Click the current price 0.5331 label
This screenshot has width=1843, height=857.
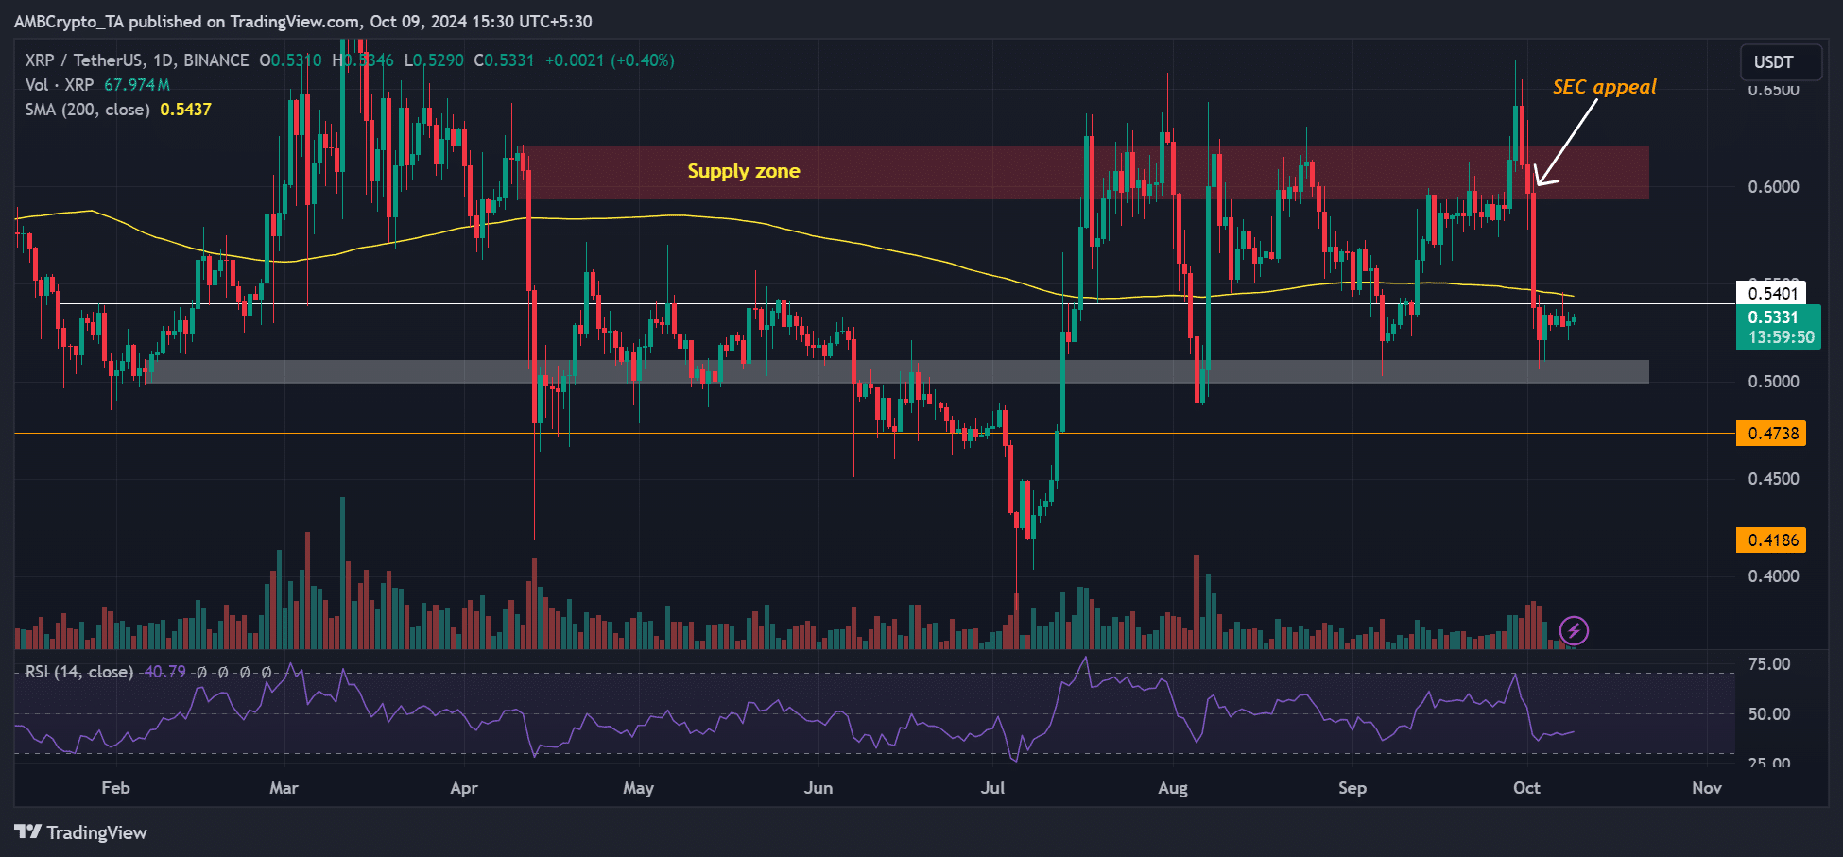[x=1778, y=327]
